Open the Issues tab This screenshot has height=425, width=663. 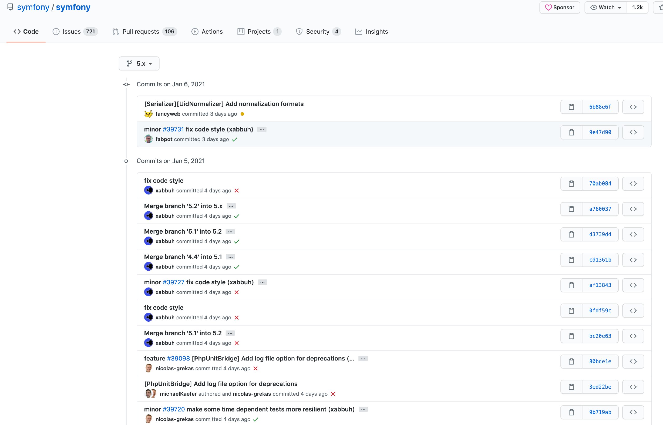point(75,31)
